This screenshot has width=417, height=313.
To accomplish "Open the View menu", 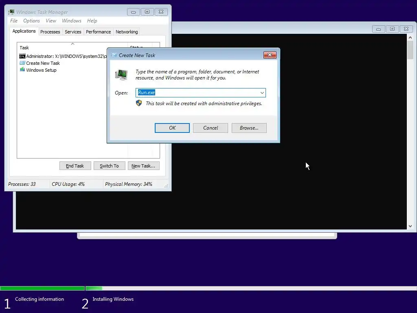I will 51,21.
